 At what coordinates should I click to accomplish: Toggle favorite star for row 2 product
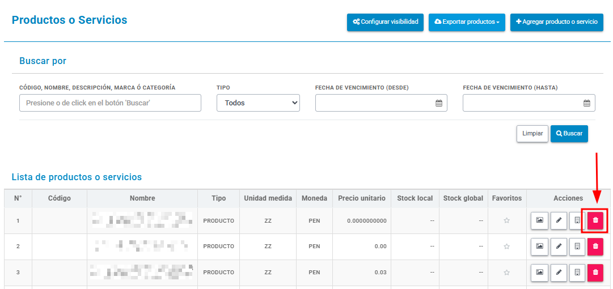pyautogui.click(x=506, y=246)
